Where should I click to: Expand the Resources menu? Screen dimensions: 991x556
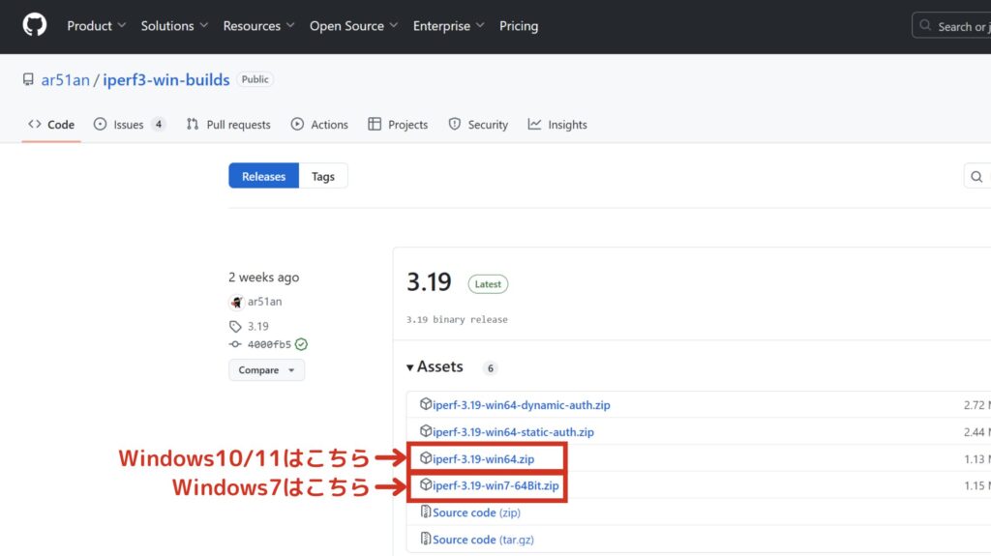click(258, 26)
